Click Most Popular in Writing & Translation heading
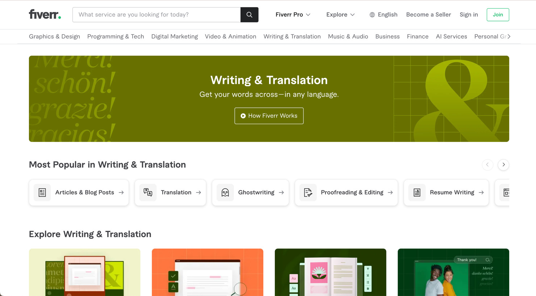The height and width of the screenshot is (296, 536). pyautogui.click(x=107, y=165)
